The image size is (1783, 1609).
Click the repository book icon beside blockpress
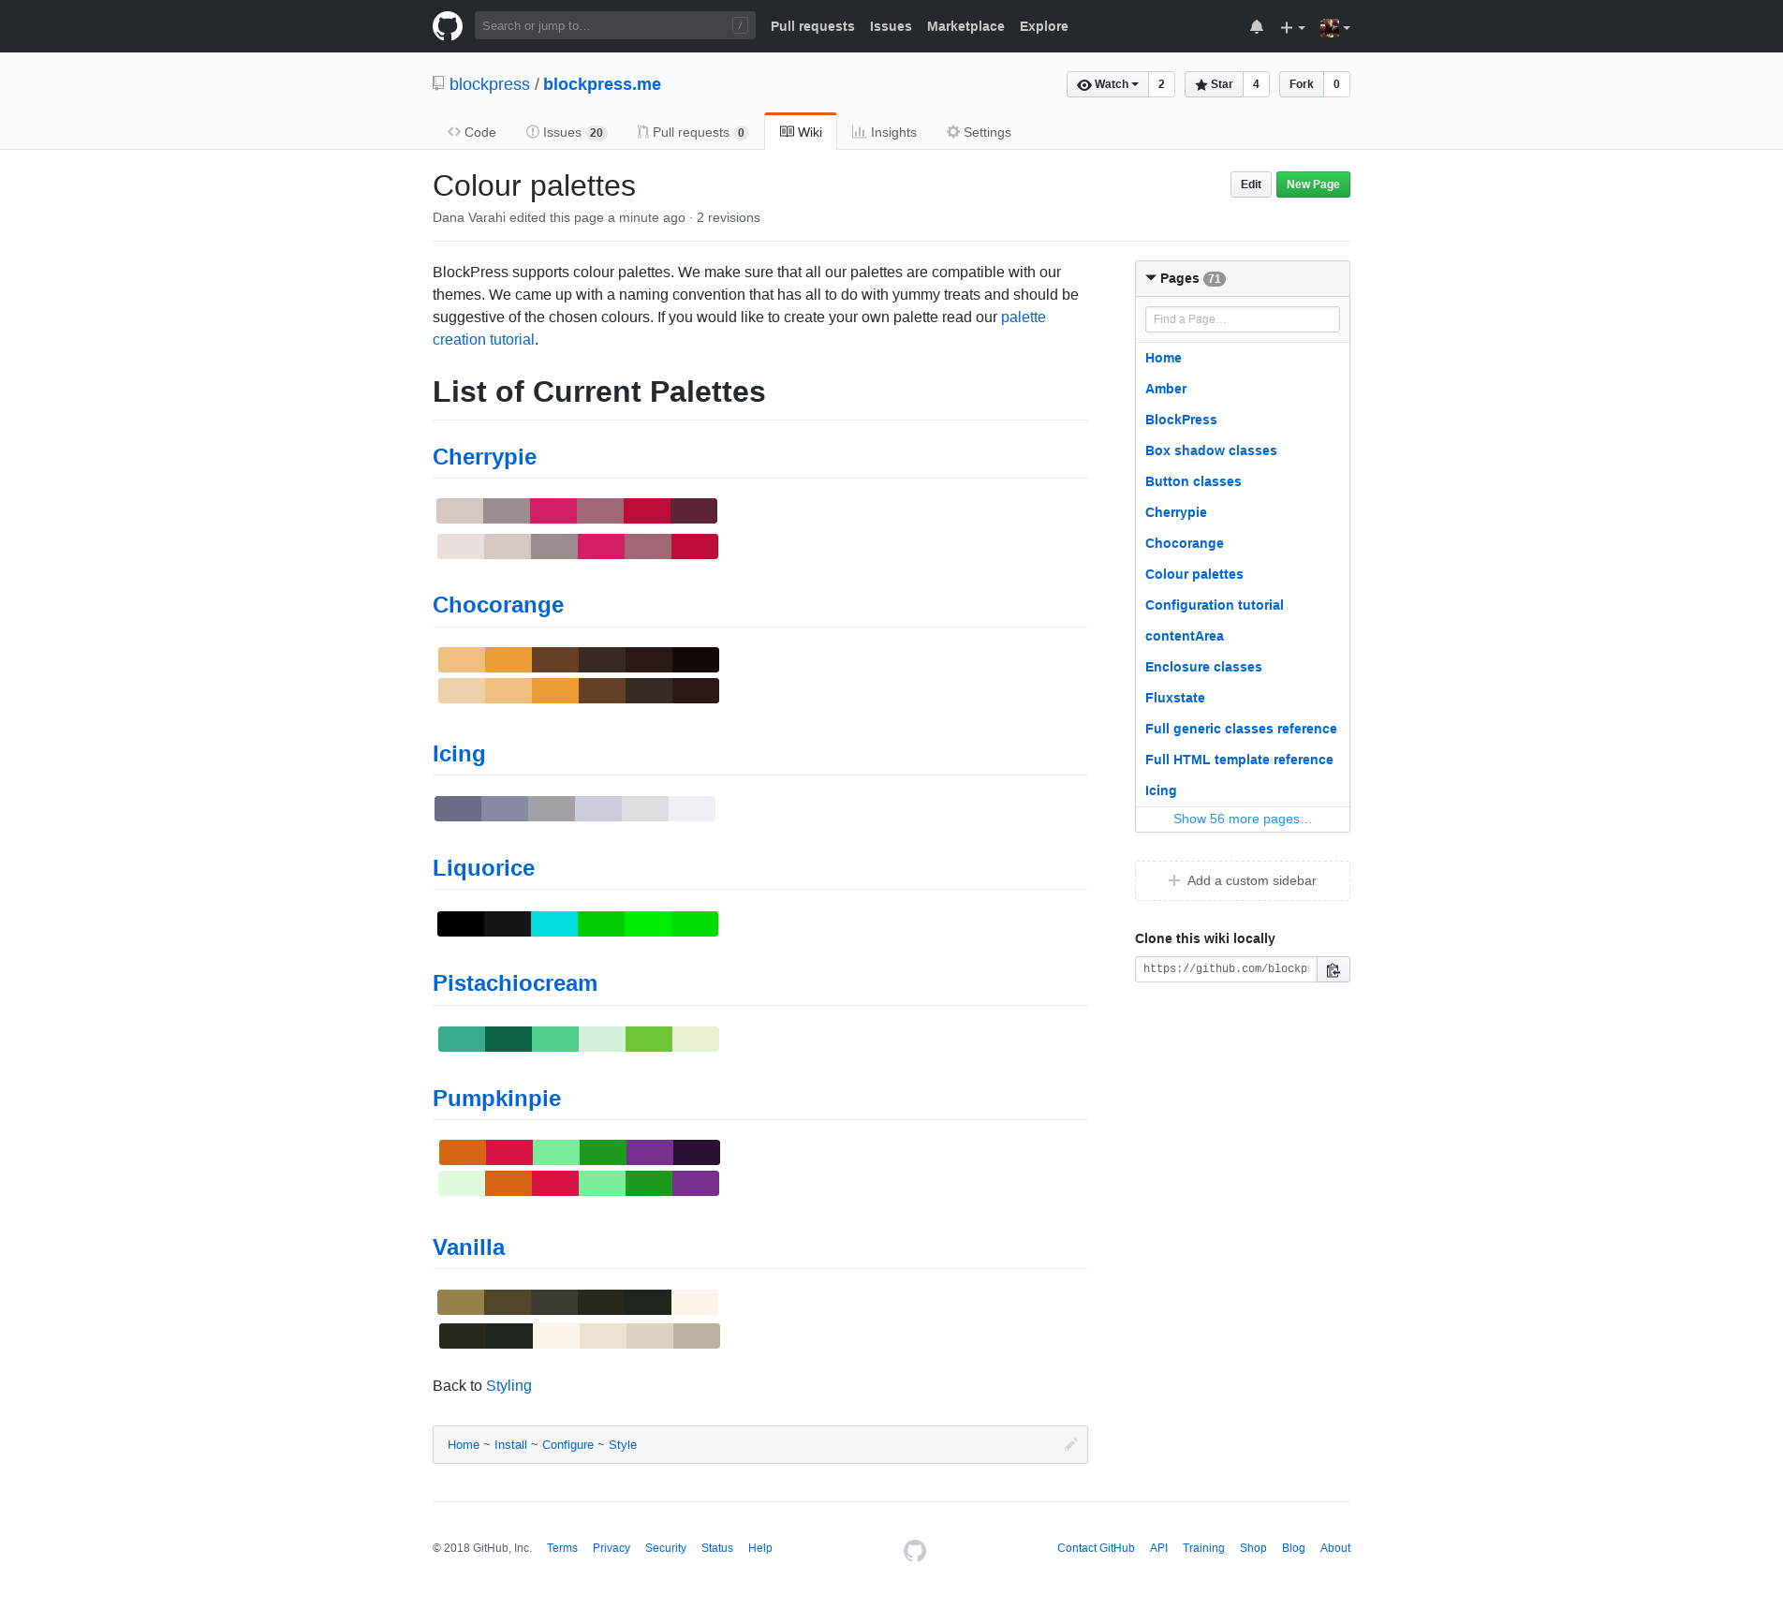click(438, 83)
